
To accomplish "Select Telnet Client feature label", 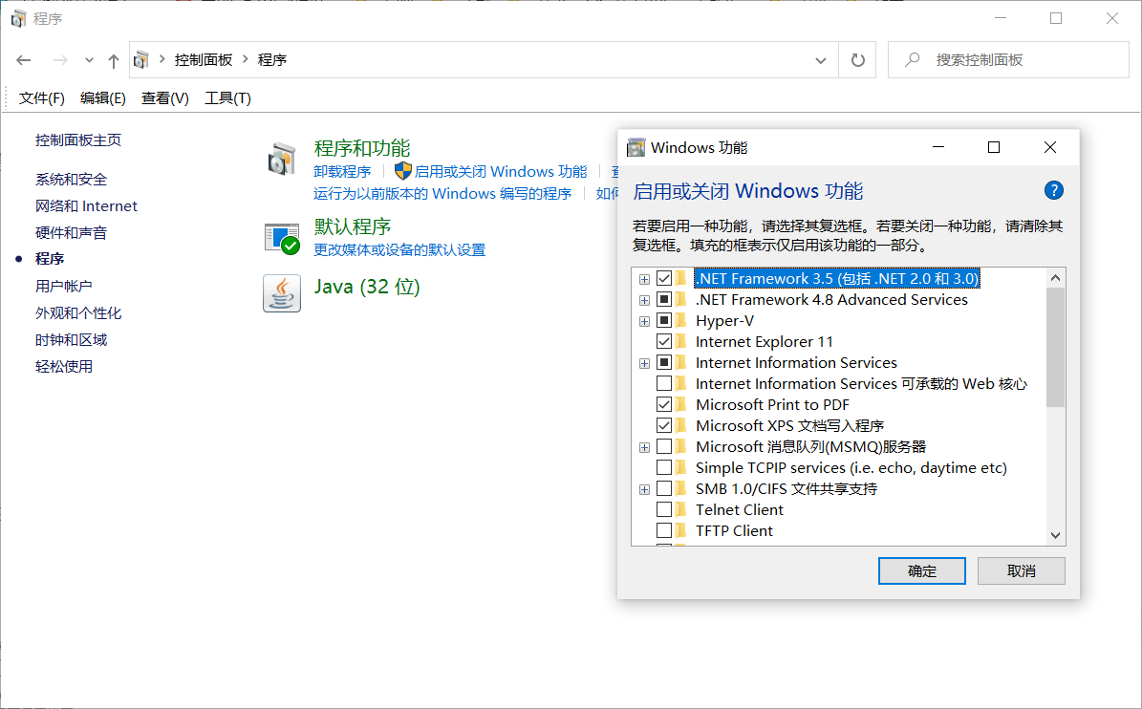I will point(740,510).
